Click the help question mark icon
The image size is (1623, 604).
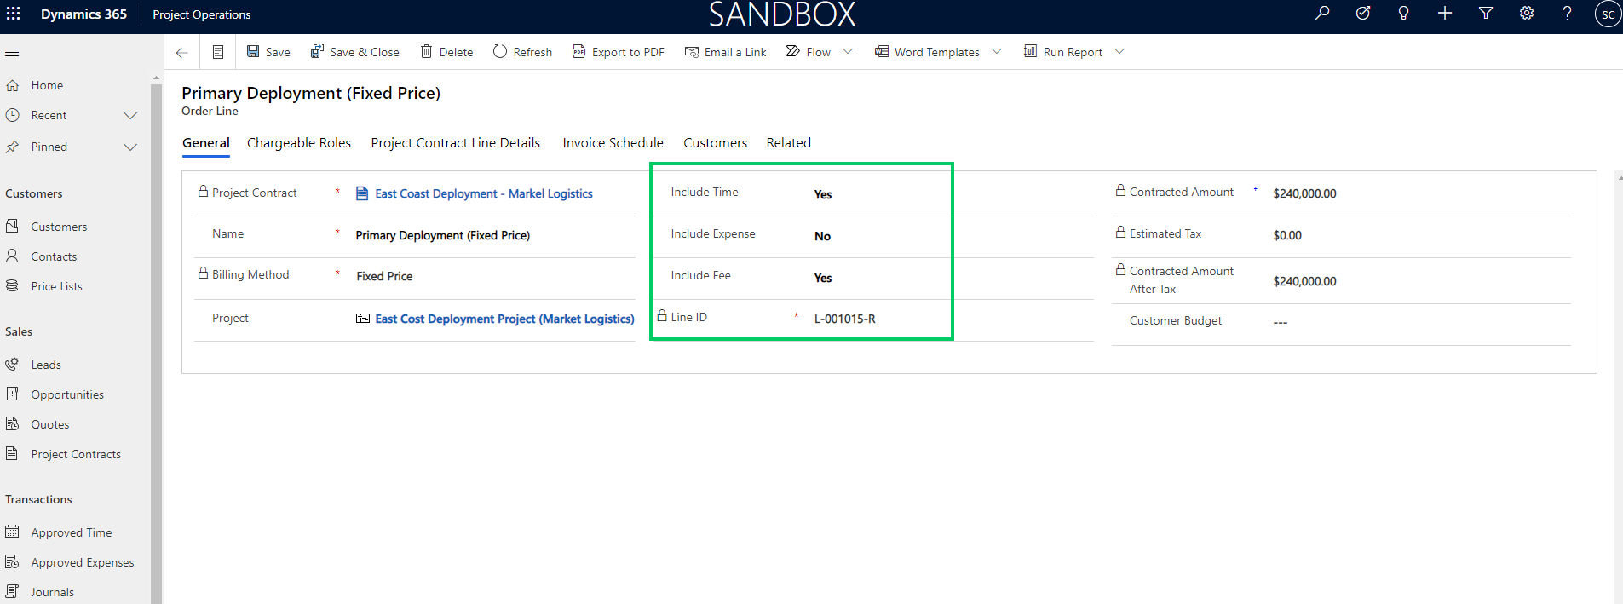pyautogui.click(x=1567, y=14)
